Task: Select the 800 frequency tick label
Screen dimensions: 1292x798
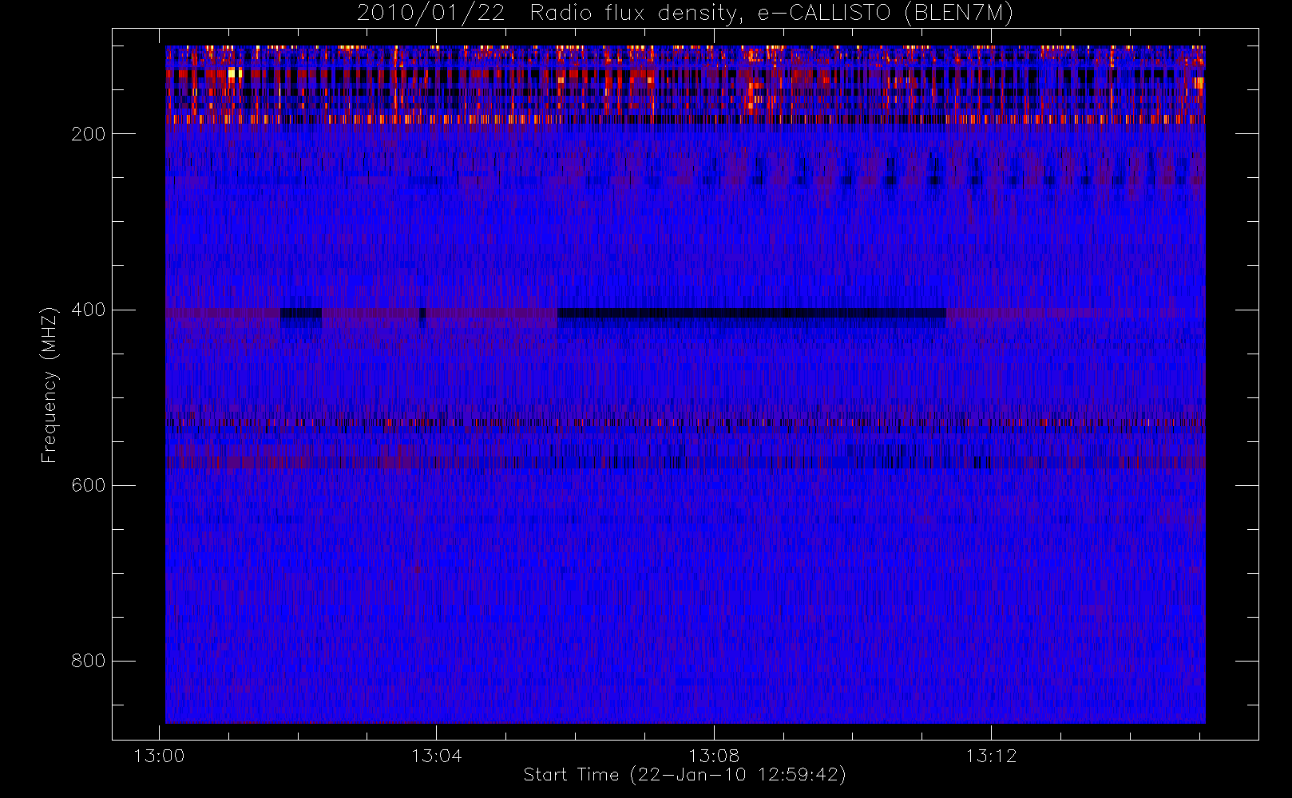Action: tap(88, 661)
